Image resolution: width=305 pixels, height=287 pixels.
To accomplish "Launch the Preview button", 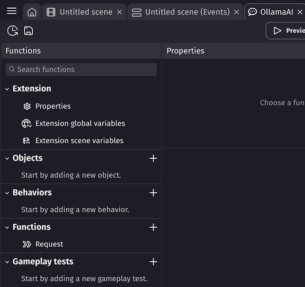I will tap(285, 30).
